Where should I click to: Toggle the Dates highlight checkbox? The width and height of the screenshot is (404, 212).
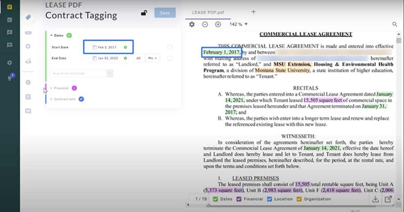pos(216,199)
